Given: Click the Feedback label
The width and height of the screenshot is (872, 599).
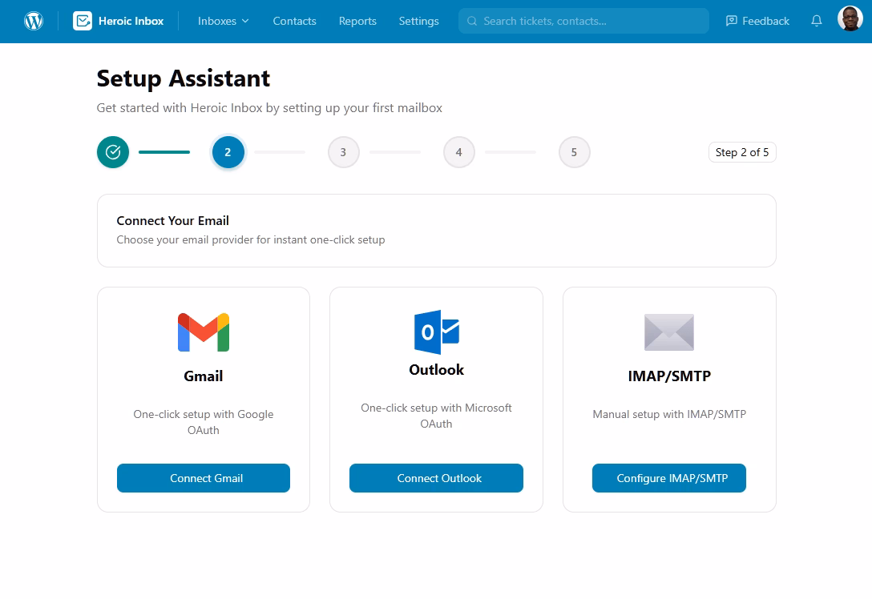Looking at the screenshot, I should [x=765, y=21].
